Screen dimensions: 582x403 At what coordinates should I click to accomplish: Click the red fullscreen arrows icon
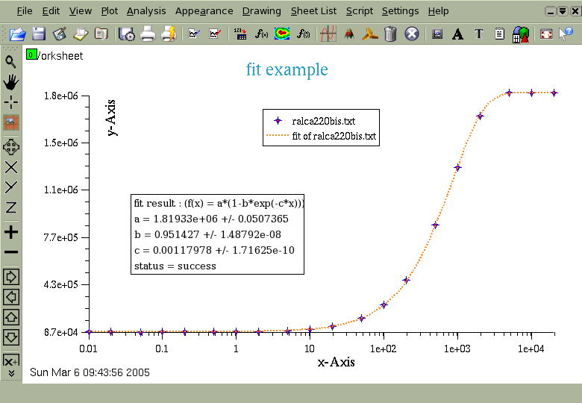546,34
